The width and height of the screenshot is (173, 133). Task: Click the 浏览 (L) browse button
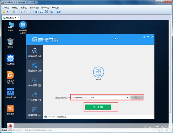137,98
